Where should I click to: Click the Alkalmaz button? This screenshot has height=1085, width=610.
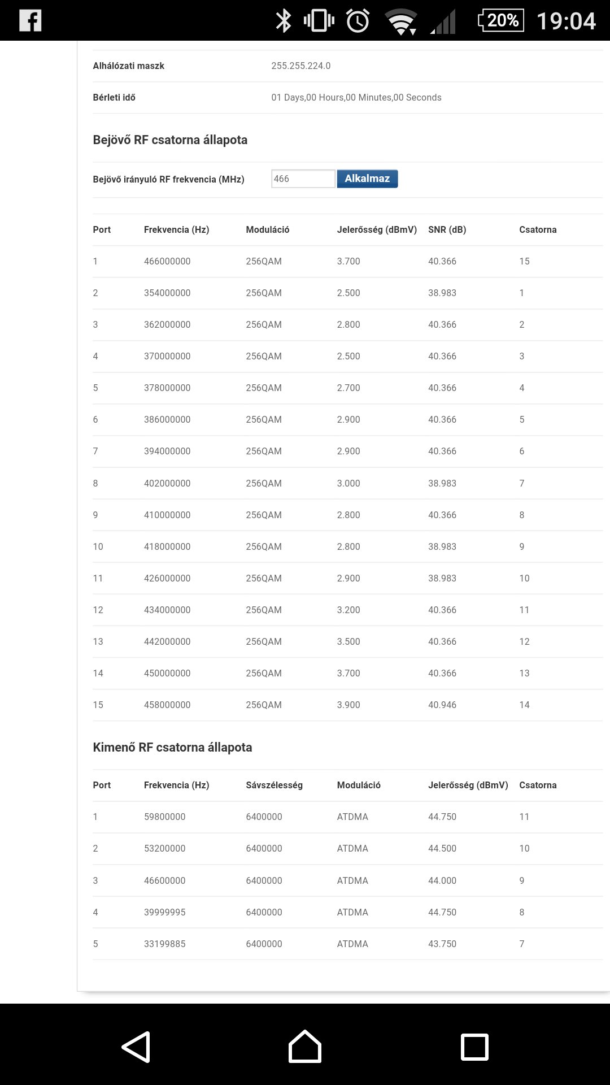[367, 179]
